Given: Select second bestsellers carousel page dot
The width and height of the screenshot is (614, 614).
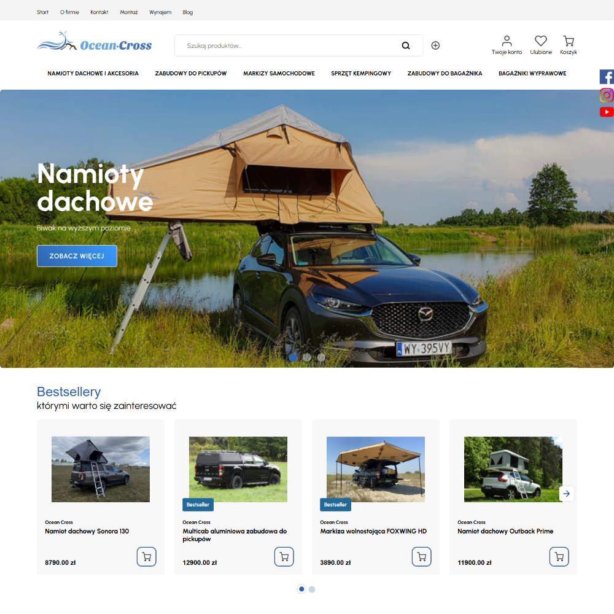Looking at the screenshot, I should coord(312,589).
